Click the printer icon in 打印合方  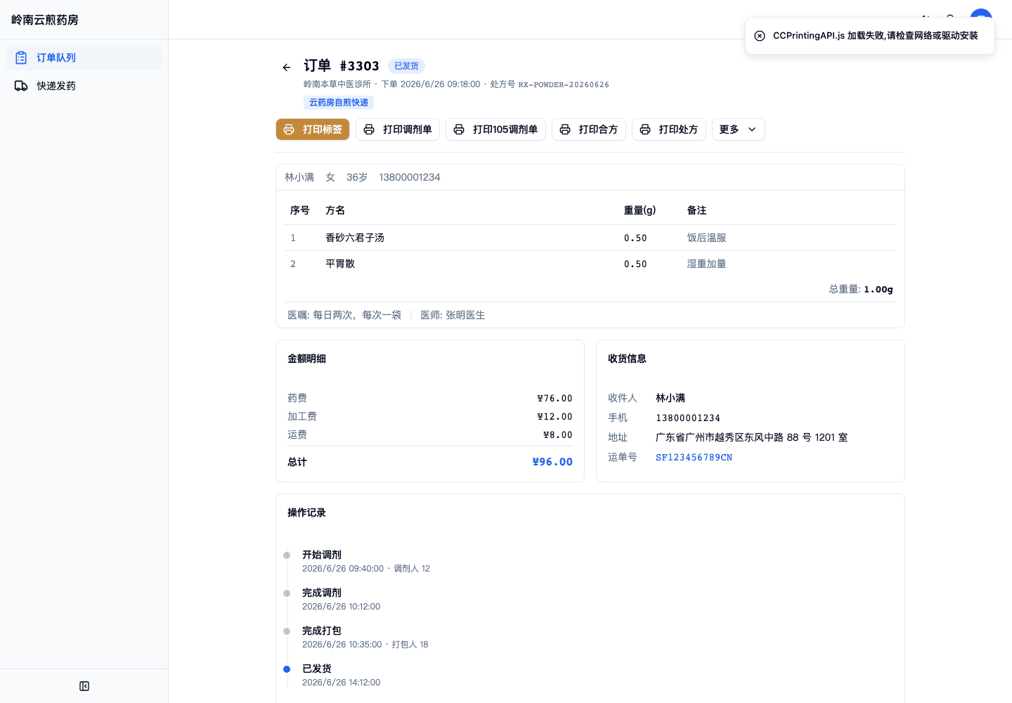click(565, 129)
